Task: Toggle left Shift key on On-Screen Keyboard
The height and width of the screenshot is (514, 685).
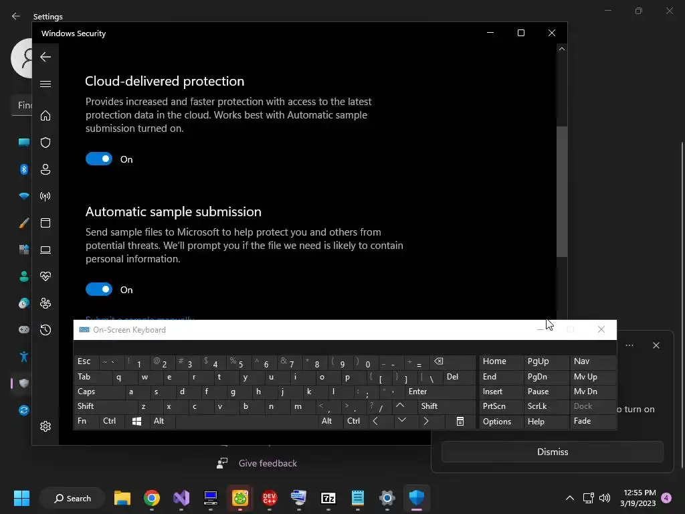Action: tap(105, 406)
